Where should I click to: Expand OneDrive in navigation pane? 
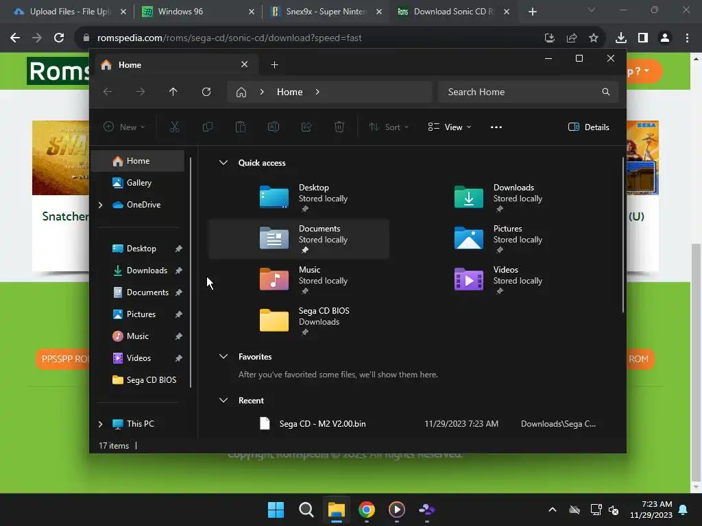tap(100, 205)
